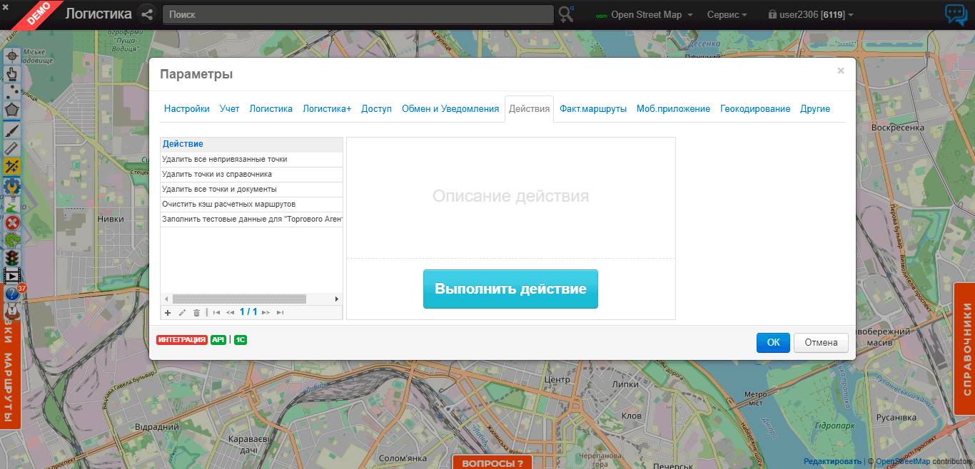This screenshot has width=975, height=469.
Task: Switch to the Настройки tab
Action: coord(187,109)
